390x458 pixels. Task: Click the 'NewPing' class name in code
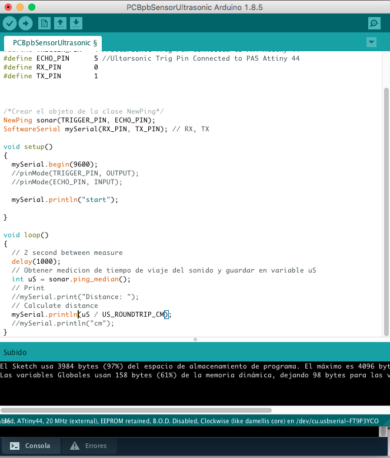(18, 120)
